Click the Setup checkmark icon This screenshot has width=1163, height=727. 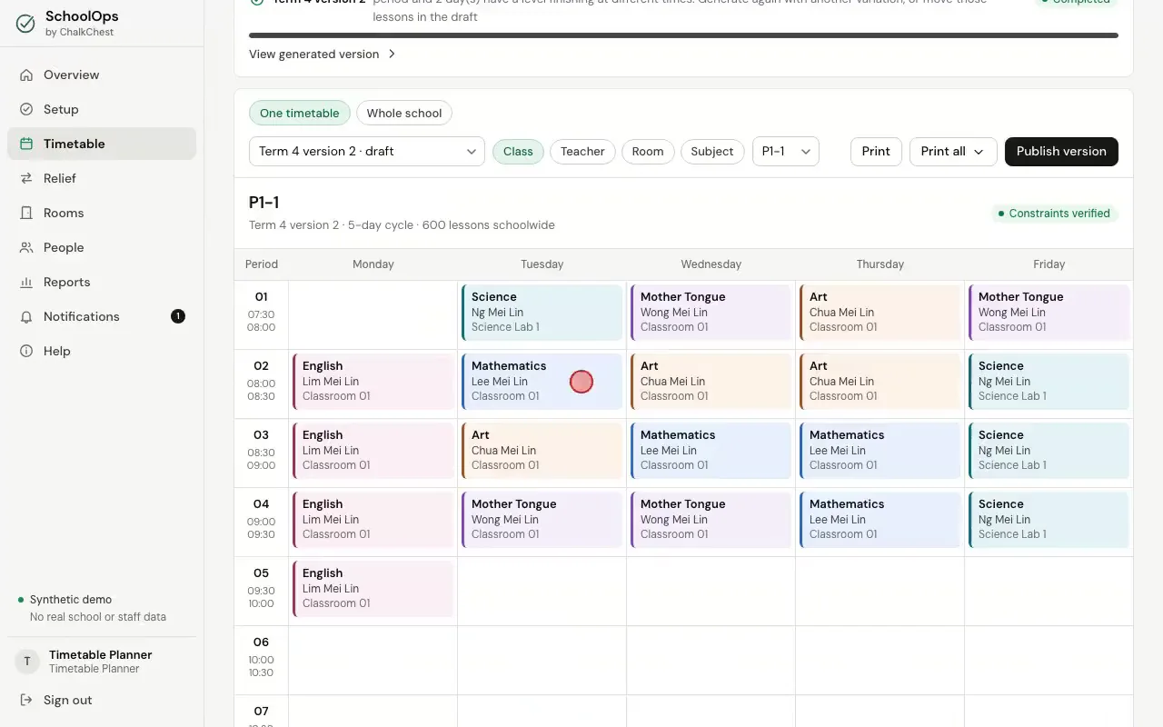point(26,109)
